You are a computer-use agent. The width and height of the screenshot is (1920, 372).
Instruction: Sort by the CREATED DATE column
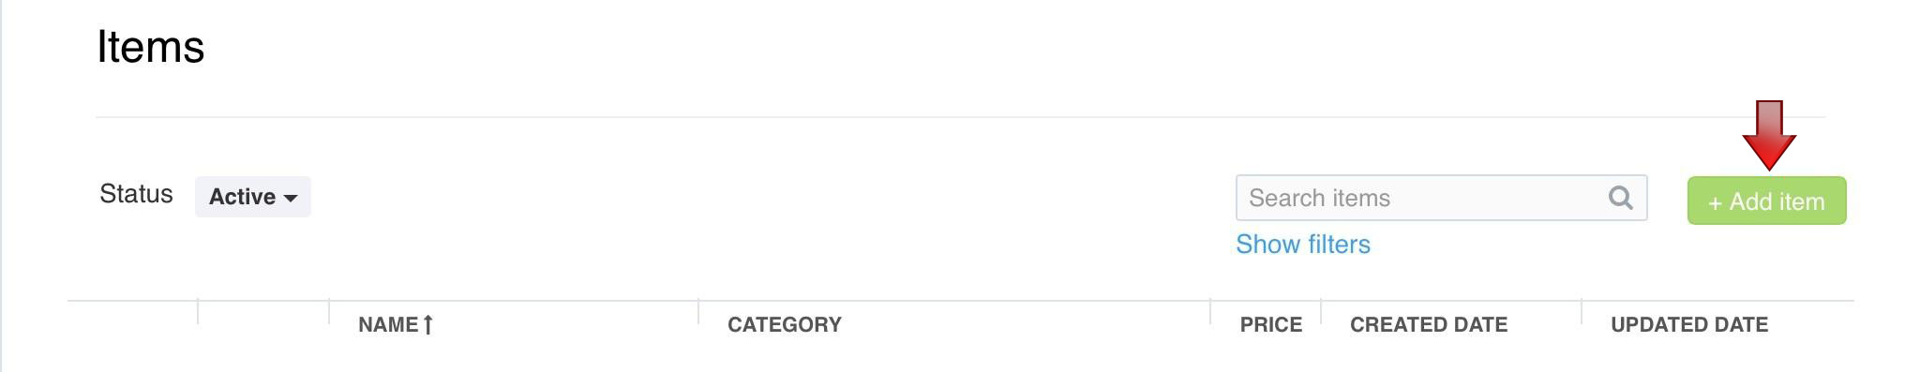pos(1429,324)
